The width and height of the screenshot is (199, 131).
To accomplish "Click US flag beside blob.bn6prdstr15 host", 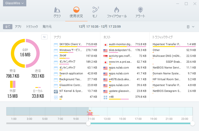I will pos(105,51).
